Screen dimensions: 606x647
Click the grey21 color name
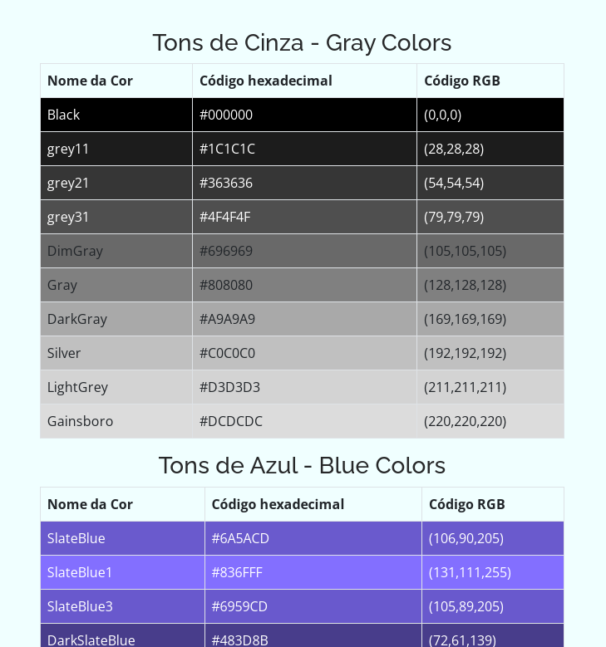pyautogui.click(x=68, y=183)
